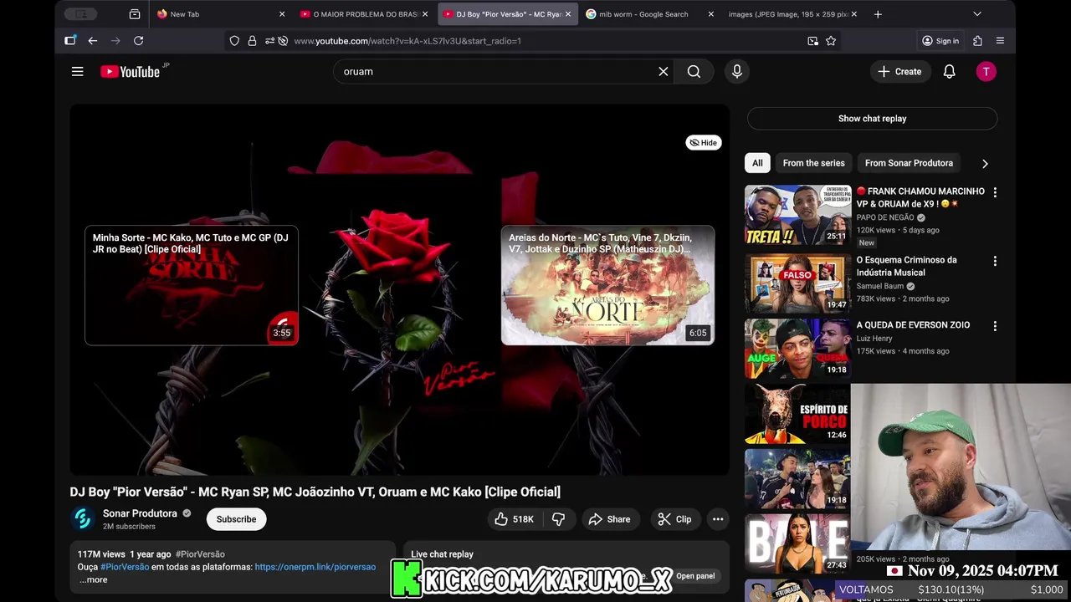Click the Subscribe button
Screen dimensions: 1071x602
(236, 519)
